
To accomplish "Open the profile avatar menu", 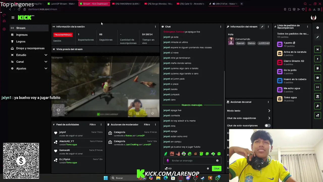I will tap(313, 17).
